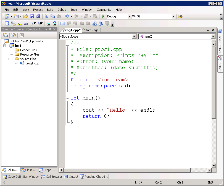Click the Navigate Forward icon
The image size is (224, 186).
[95, 16]
